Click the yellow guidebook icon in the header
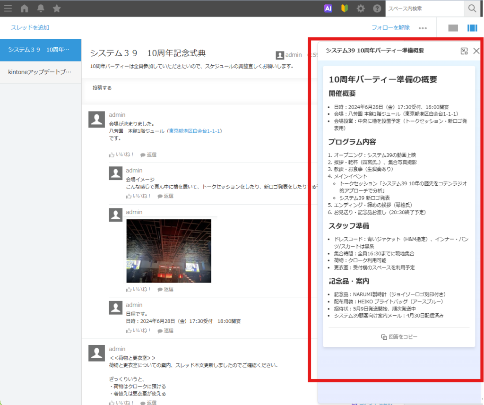 coord(344,9)
